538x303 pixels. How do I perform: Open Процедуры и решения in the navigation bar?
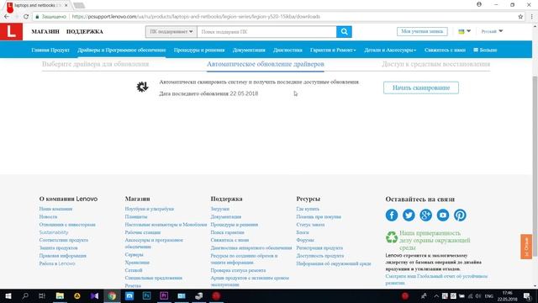click(199, 50)
